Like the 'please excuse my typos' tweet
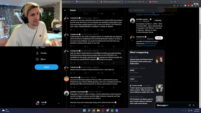Image resolution: width=201 pixels, height=113 pixels. click(99, 73)
